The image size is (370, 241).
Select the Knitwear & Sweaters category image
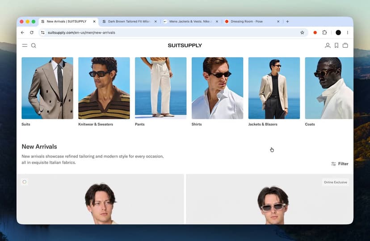coord(104,88)
